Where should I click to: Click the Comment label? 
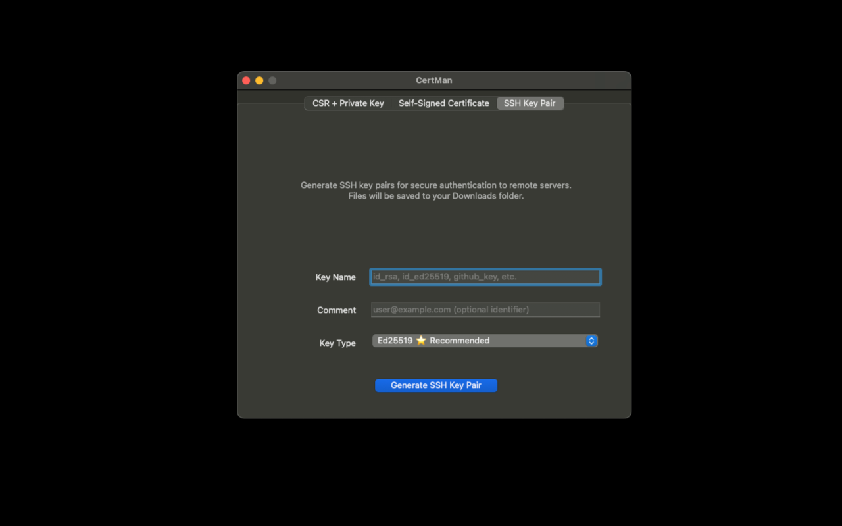pyautogui.click(x=336, y=310)
